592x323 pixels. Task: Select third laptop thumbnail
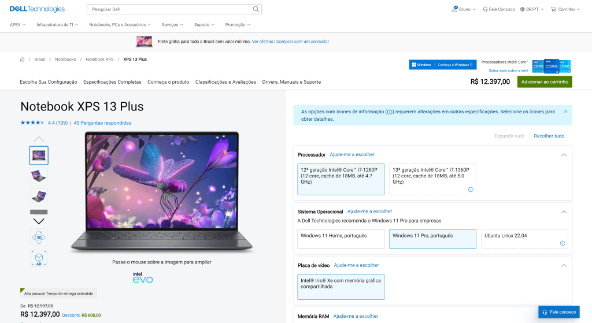[39, 197]
